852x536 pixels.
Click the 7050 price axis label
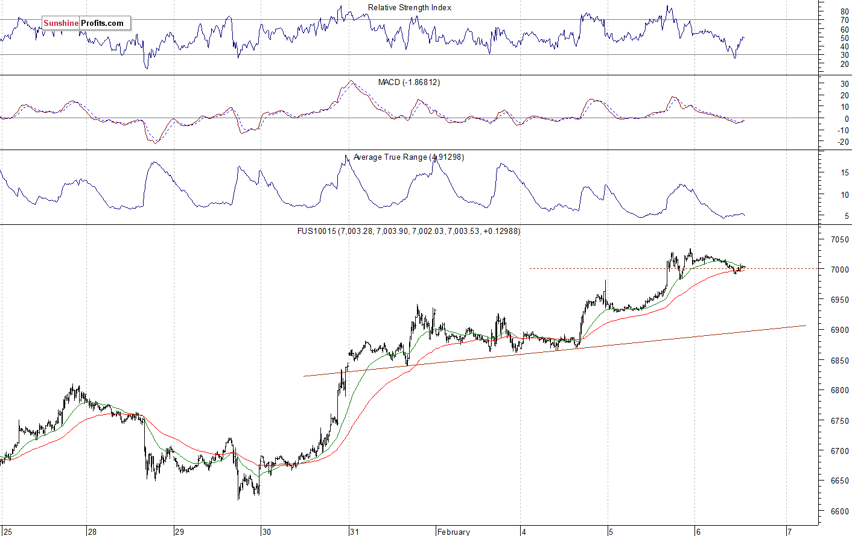pyautogui.click(x=839, y=239)
